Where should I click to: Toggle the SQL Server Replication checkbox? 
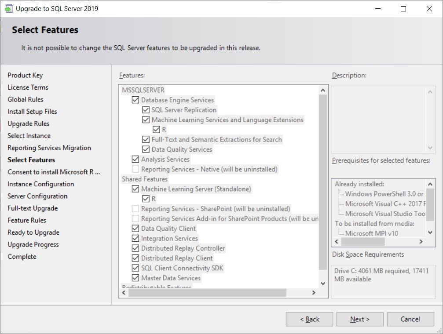click(146, 110)
